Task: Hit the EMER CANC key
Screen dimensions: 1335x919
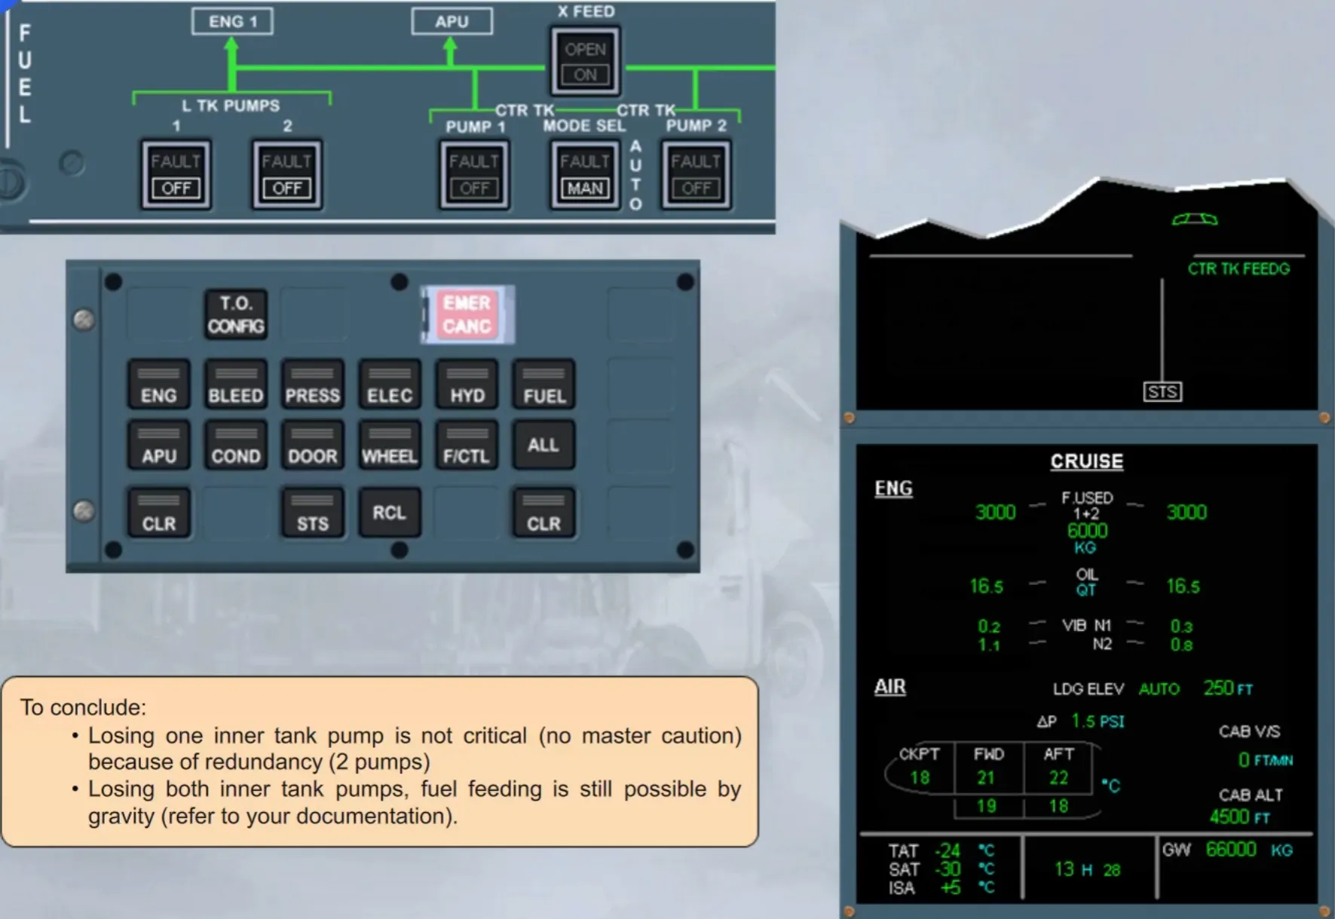Action: (467, 314)
